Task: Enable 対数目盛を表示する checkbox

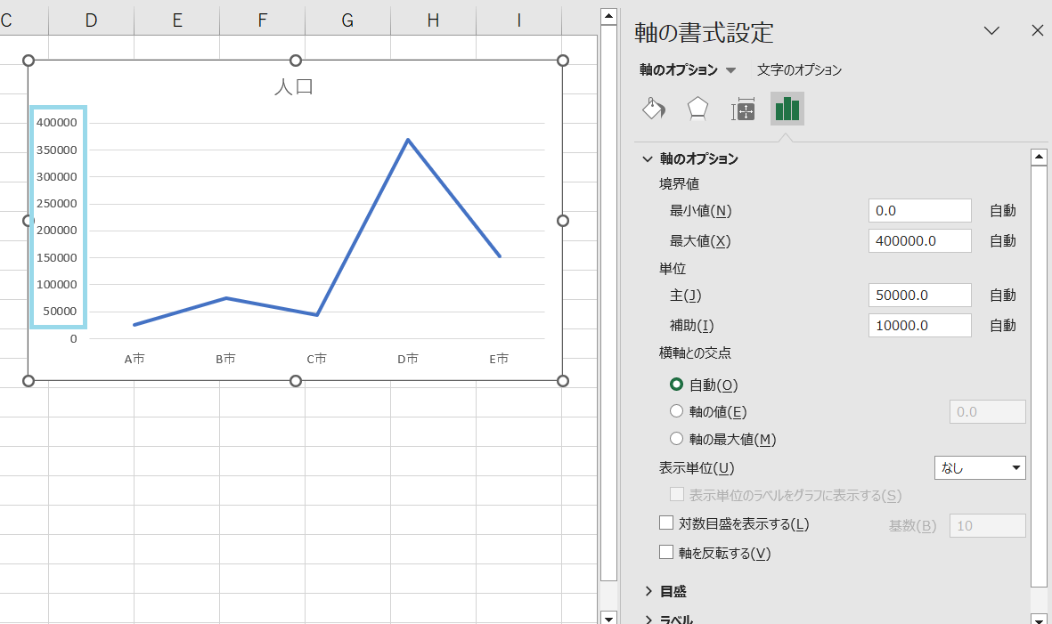Action: 666,523
